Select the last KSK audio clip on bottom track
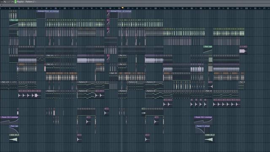Screen dimensions: 270x152 click(210, 138)
